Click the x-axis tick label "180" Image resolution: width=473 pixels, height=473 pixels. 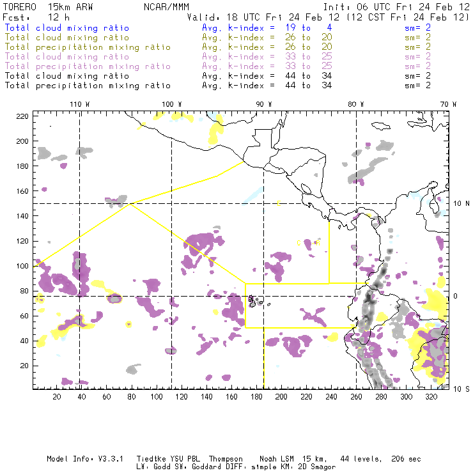pos(256,397)
